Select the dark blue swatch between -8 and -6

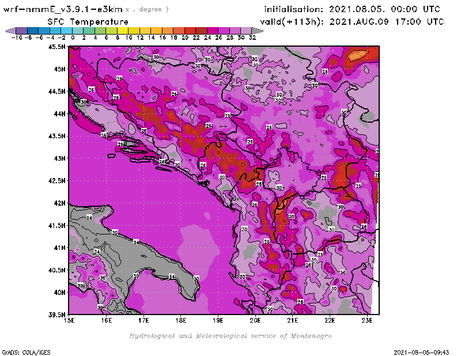pos(33,31)
